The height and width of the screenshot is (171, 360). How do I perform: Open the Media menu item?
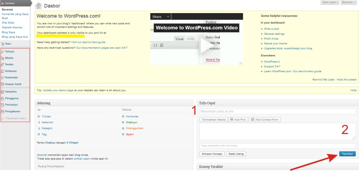click(9, 58)
